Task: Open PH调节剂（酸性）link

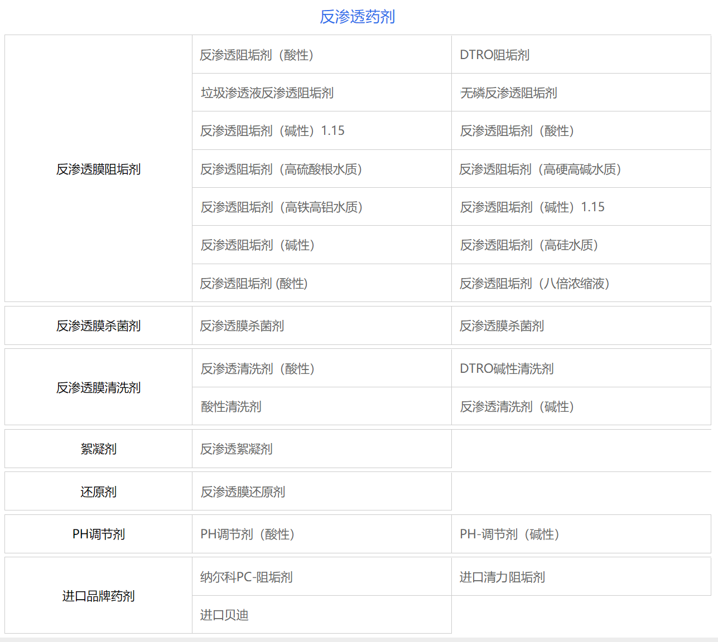Action: (x=249, y=534)
